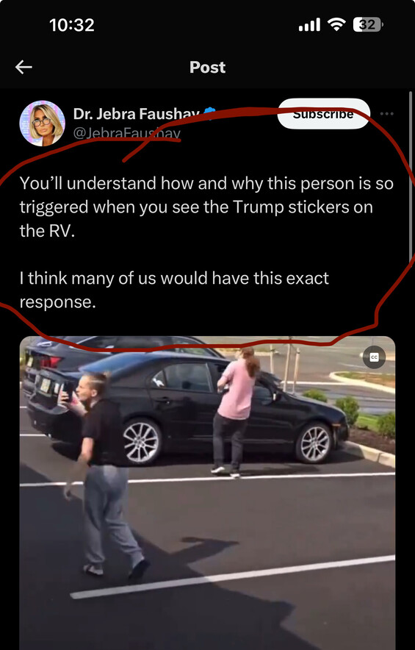Tap the Wi-Fi status icon
Viewport: 415px width, 650px height.
point(336,25)
